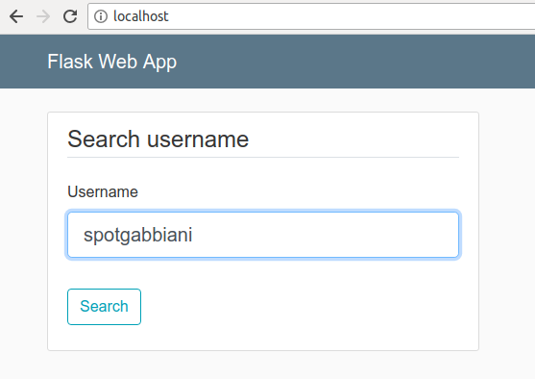
Task: View site information via the info icon
Action: tap(101, 16)
